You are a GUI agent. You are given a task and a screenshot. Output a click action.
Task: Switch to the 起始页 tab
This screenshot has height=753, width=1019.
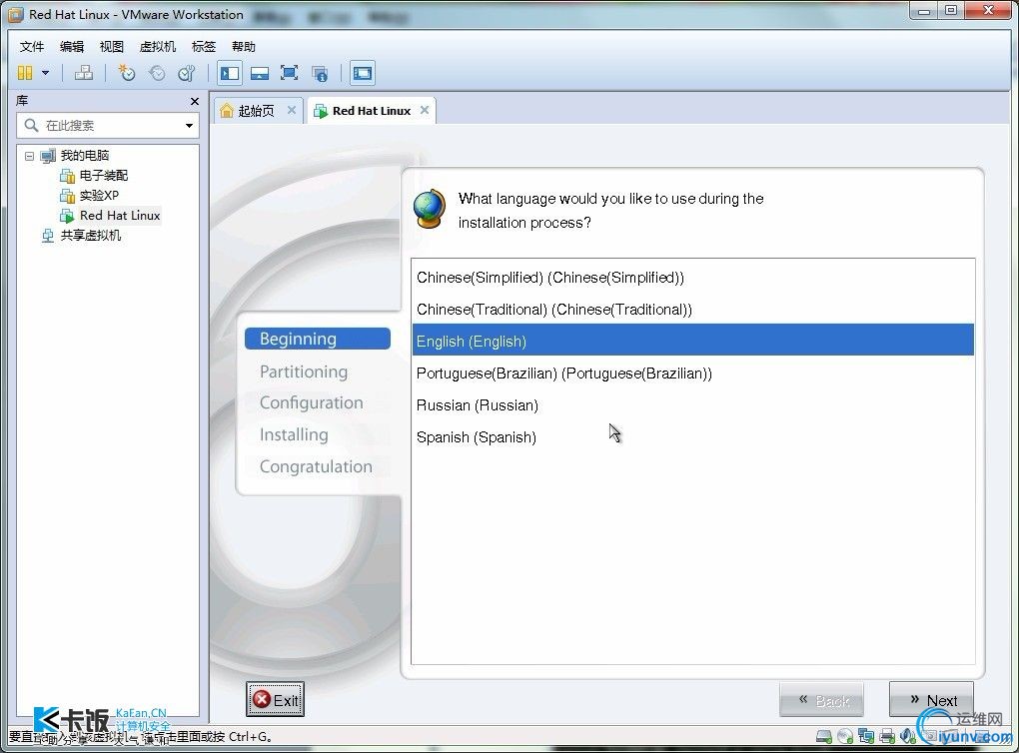tap(256, 111)
